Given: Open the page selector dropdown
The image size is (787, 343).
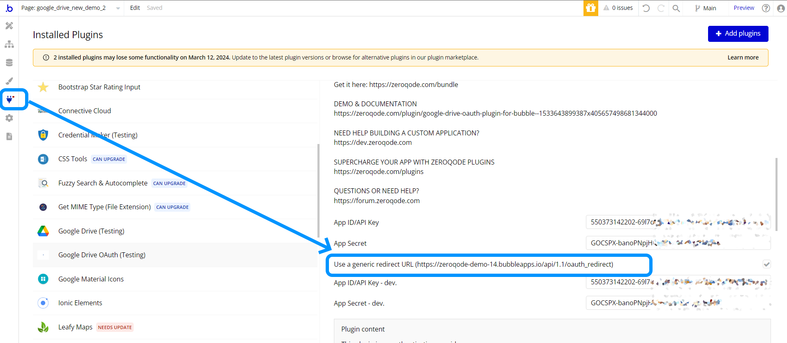Looking at the screenshot, I should click(x=71, y=8).
